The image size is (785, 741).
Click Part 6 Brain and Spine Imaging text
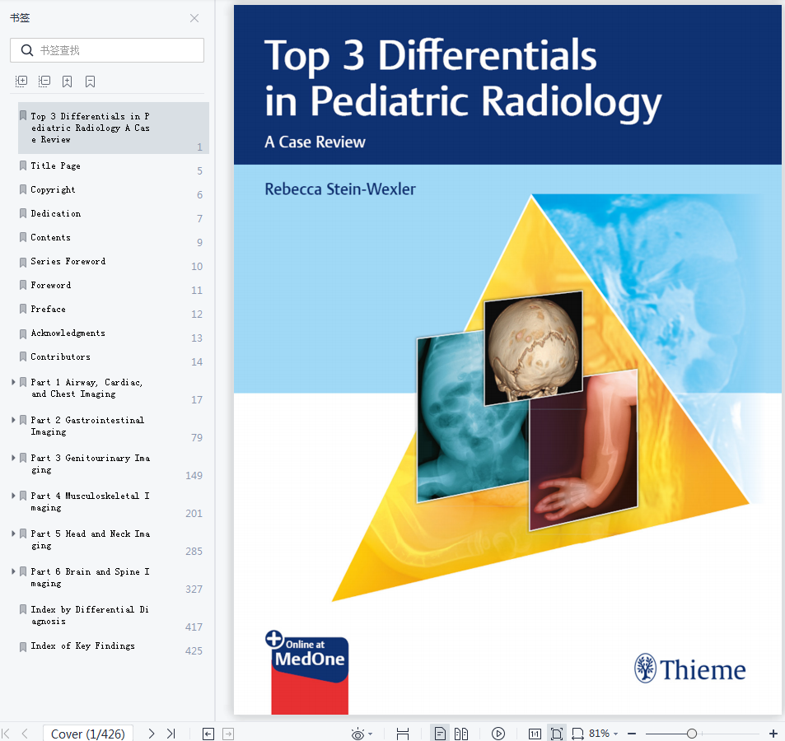click(x=90, y=577)
